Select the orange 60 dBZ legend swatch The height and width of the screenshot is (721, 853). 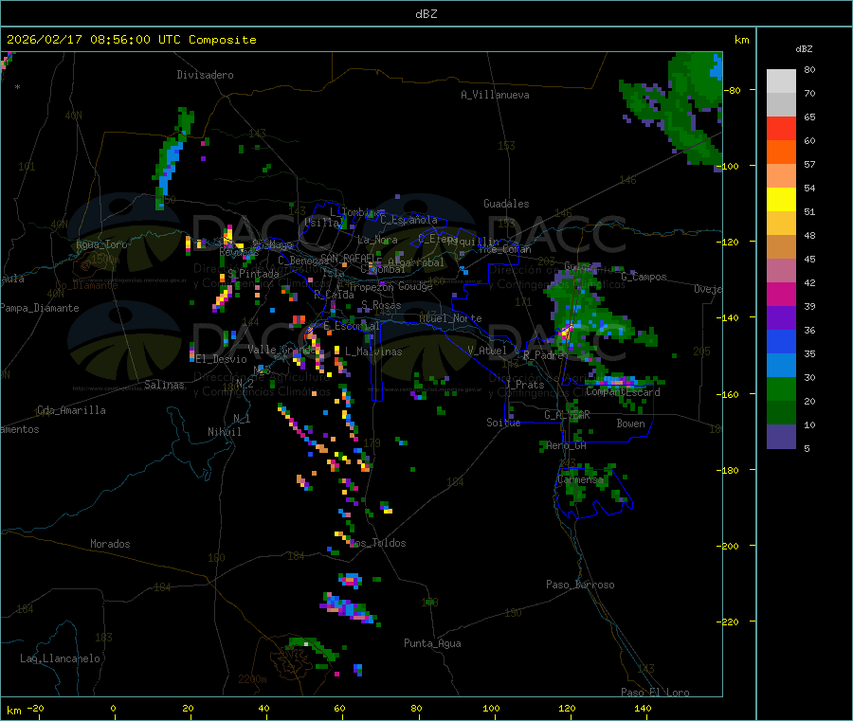click(781, 153)
